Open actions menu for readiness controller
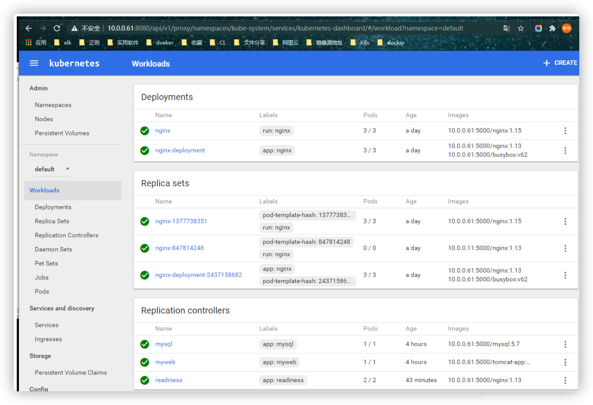The image size is (593, 405). pyautogui.click(x=565, y=380)
